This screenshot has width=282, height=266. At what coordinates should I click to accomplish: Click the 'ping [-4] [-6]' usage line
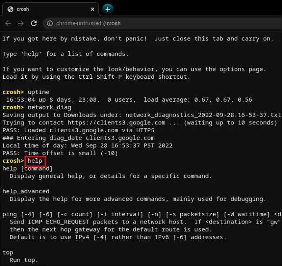coord(142,214)
